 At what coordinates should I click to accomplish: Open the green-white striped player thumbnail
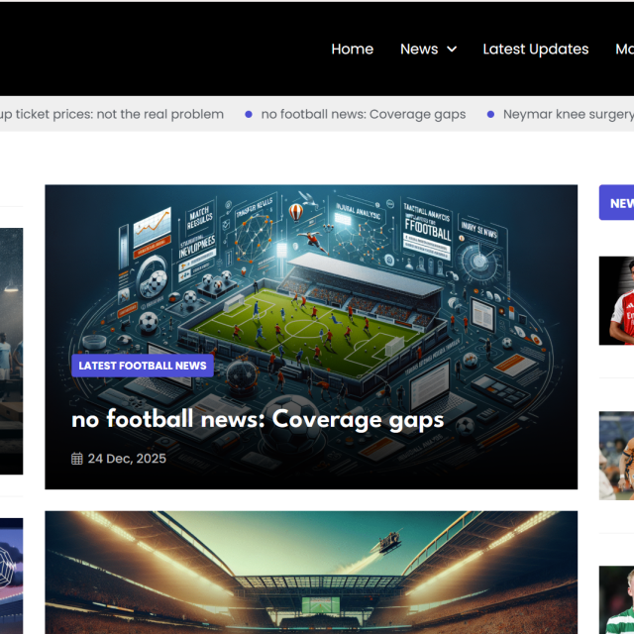616,600
